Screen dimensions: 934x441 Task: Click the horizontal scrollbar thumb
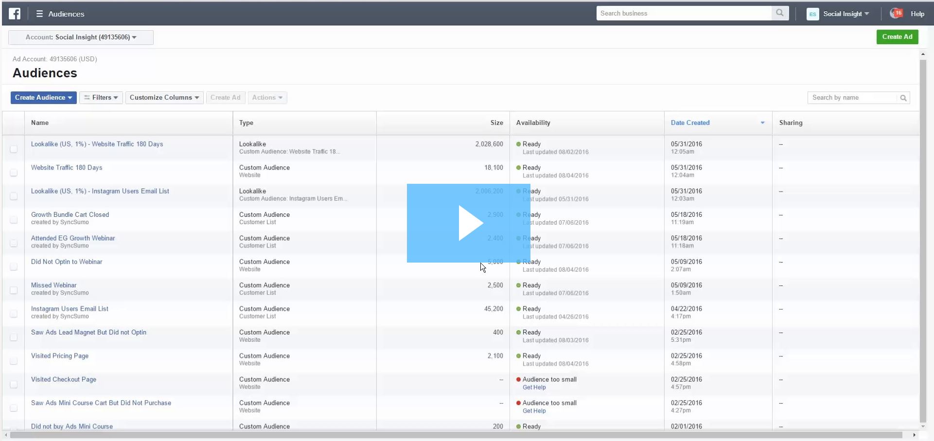(x=457, y=435)
